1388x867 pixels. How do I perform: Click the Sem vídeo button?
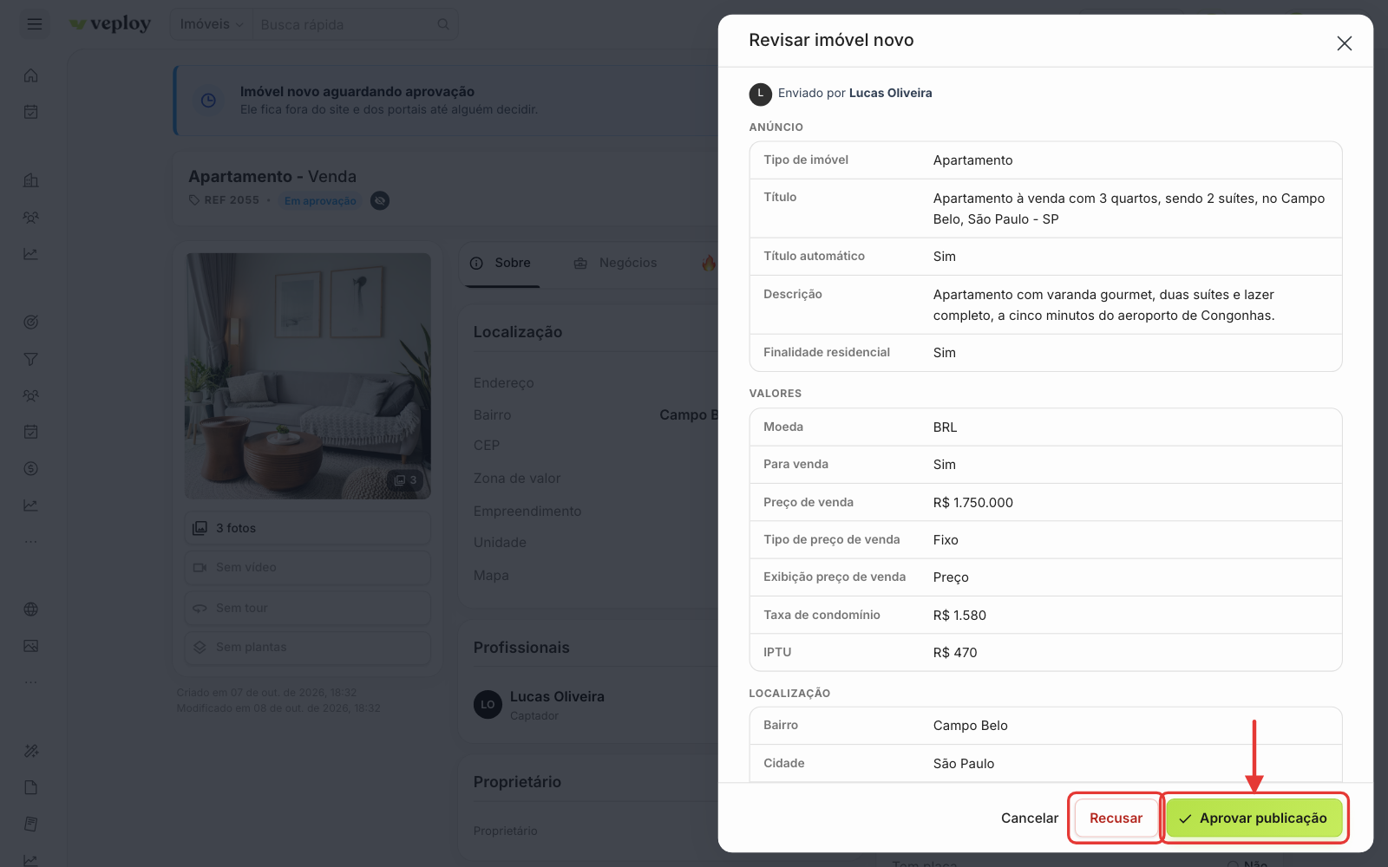pos(308,568)
